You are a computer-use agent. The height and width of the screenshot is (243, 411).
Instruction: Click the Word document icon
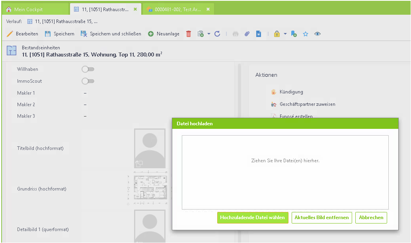(x=259, y=34)
